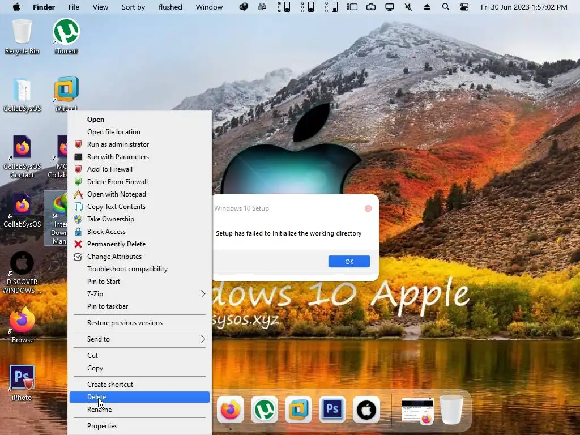Open Spotlight search magnifier in menu bar

point(446,7)
